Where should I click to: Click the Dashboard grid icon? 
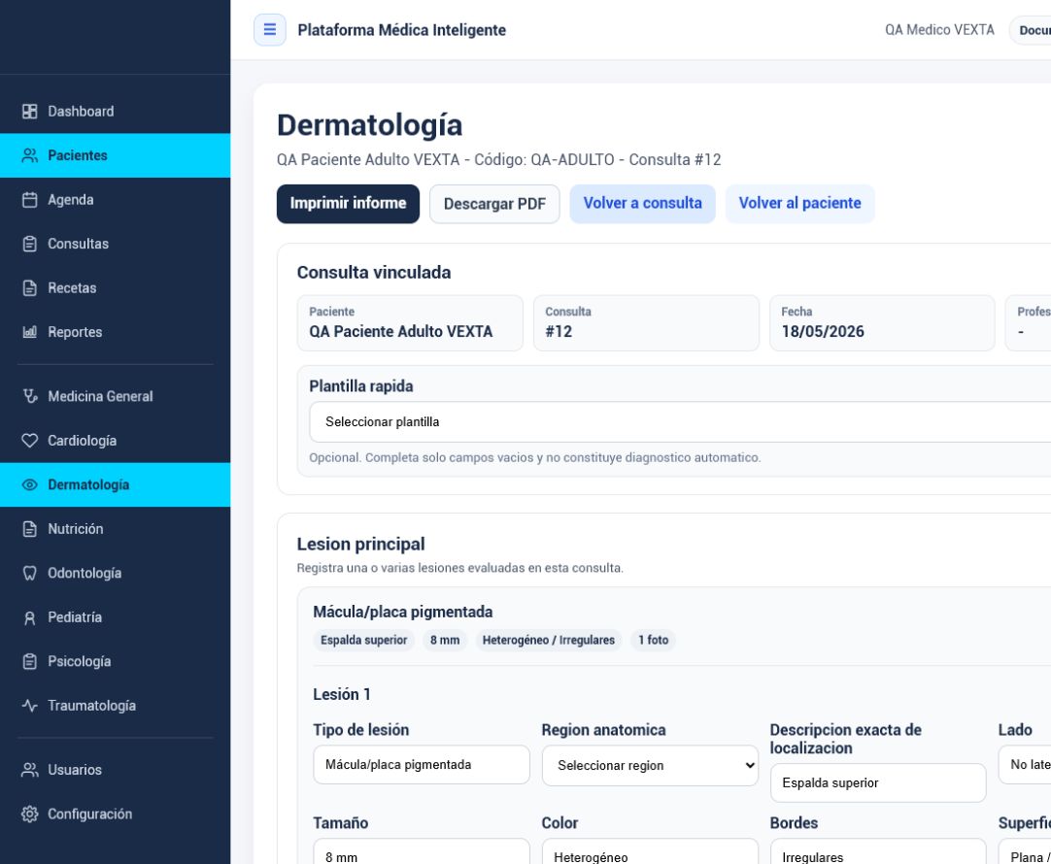(x=29, y=112)
